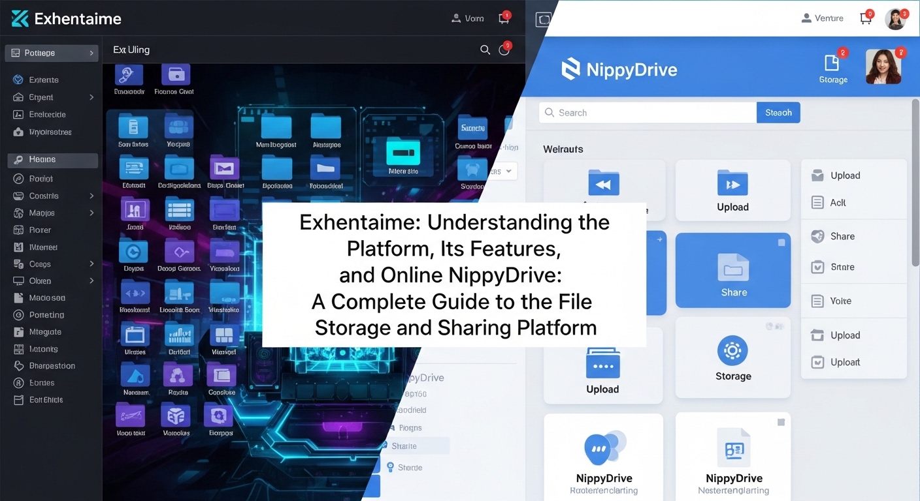Click the blue Steaoh search button
This screenshot has width=920, height=501.
click(x=778, y=113)
